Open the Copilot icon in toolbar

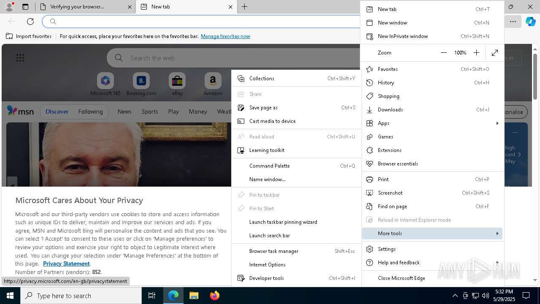tap(530, 21)
